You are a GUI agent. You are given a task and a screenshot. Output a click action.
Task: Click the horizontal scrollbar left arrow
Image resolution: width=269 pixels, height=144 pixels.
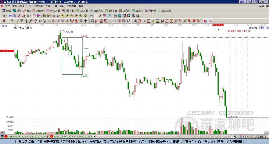click(x=94, y=137)
